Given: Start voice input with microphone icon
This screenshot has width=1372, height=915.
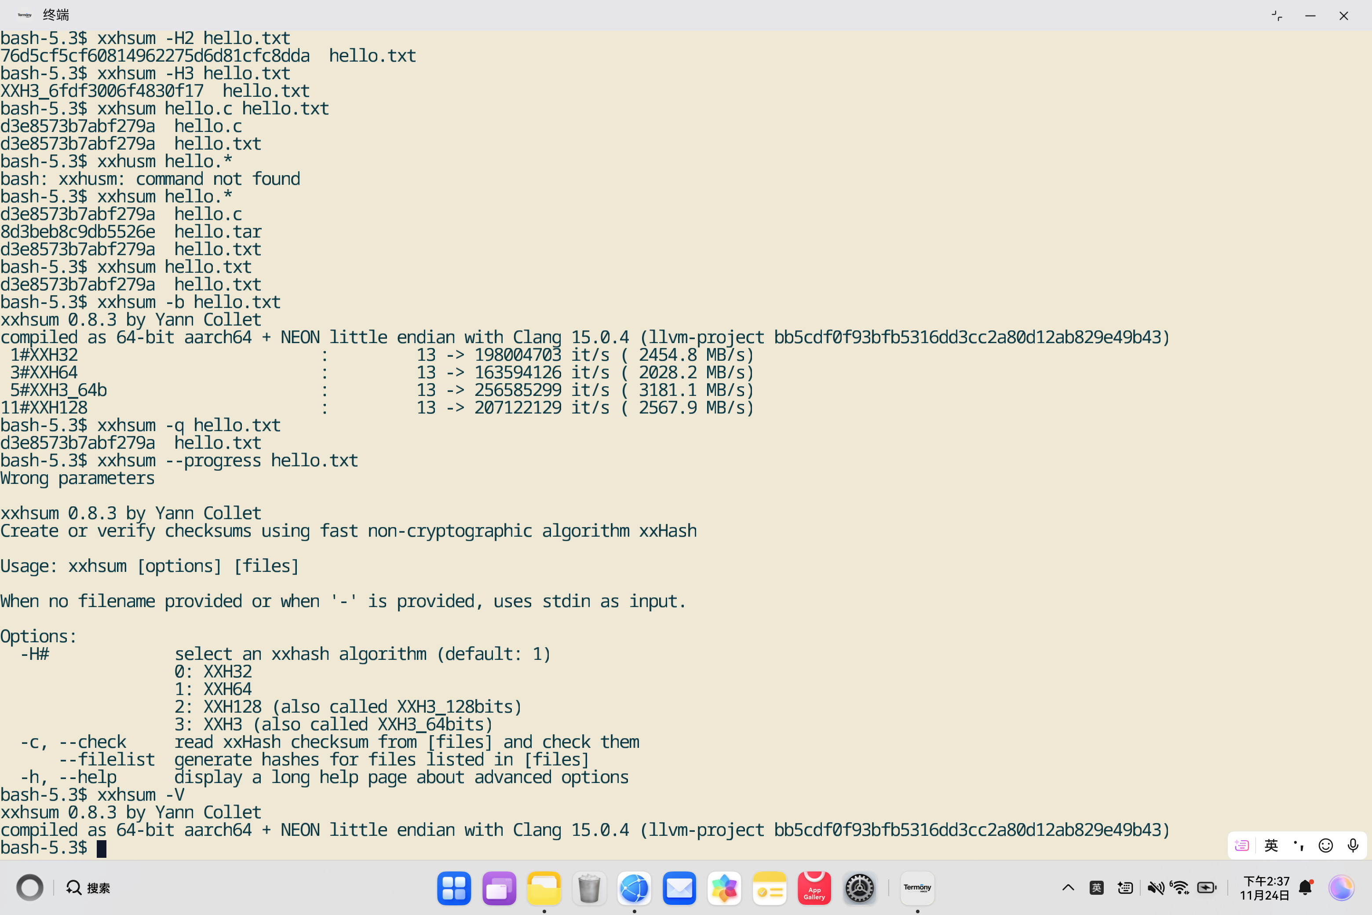Looking at the screenshot, I should 1353,845.
